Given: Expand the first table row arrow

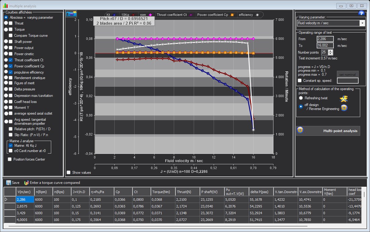Looking at the screenshot, I should [6, 199].
